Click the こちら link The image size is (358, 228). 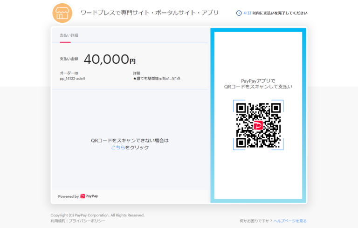coord(118,148)
